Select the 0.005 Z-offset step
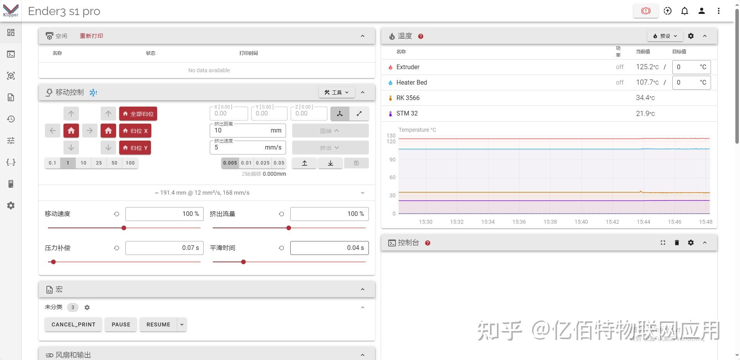This screenshot has height=360, width=740. tap(230, 163)
